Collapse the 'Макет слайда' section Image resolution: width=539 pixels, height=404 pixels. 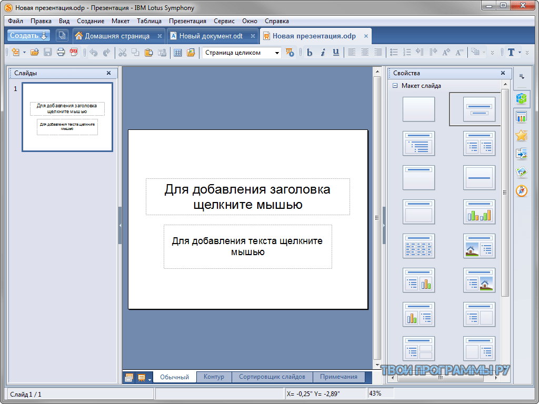coord(395,86)
